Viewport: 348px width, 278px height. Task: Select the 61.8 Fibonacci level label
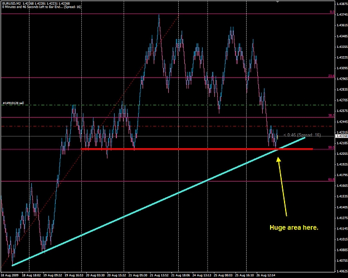click(x=331, y=179)
